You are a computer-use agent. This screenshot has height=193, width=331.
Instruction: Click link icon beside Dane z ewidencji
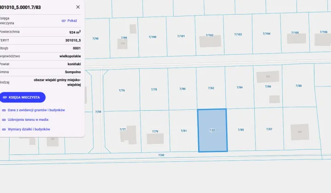tap(4, 110)
